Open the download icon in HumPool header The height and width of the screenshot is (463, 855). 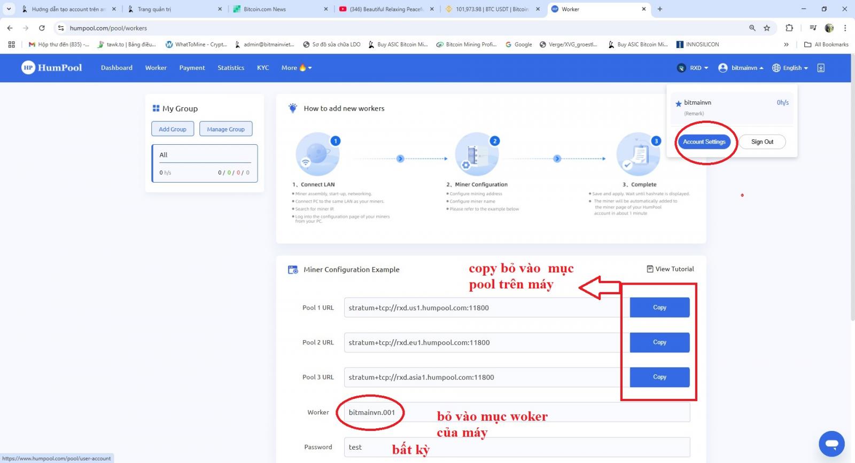(821, 68)
